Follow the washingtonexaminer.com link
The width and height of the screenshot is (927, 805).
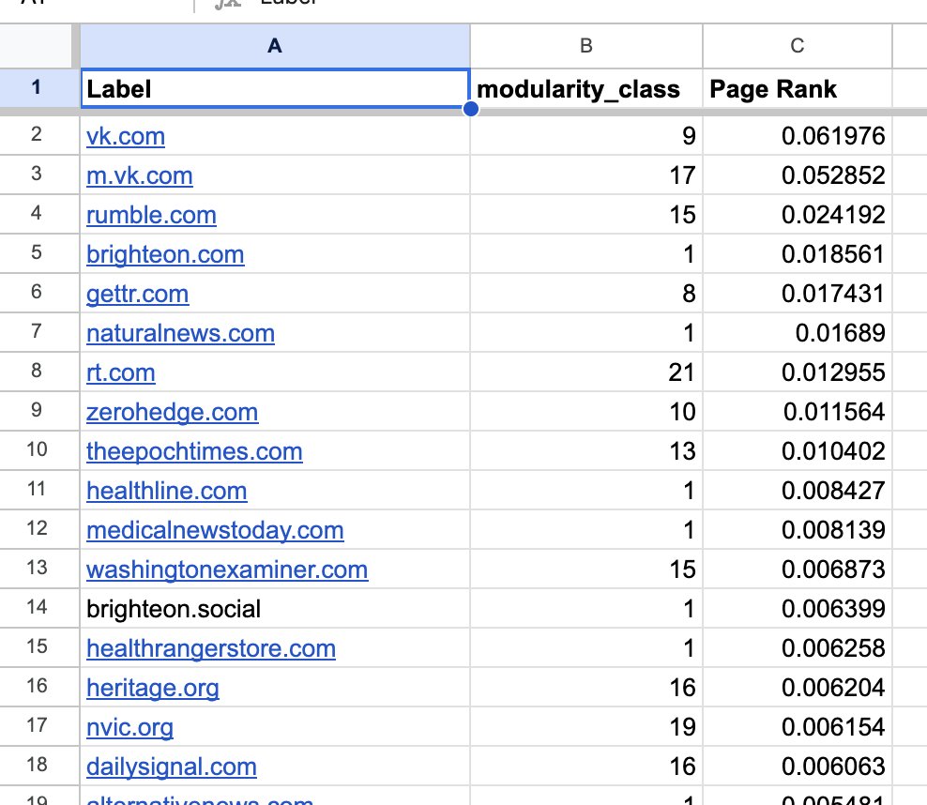[x=227, y=570]
